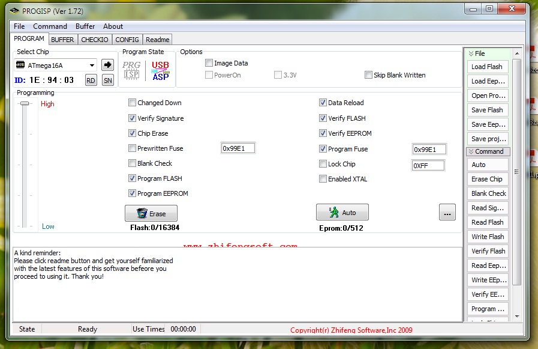Click Write EEp... in side panel
This screenshot has height=349, width=538.
(488, 280)
